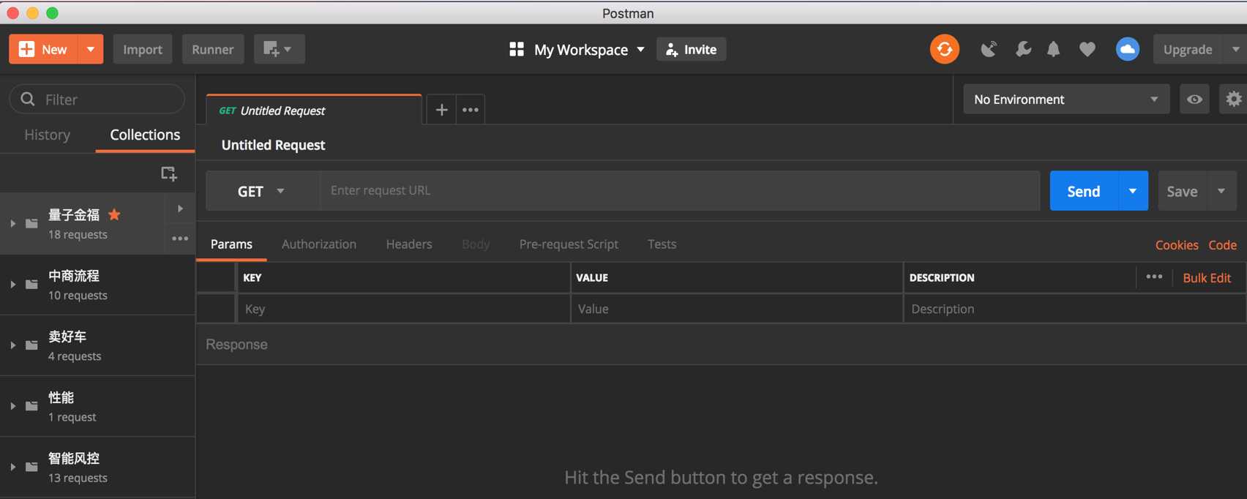The width and height of the screenshot is (1247, 499).
Task: Open the My Workspace switcher
Action: (x=577, y=49)
